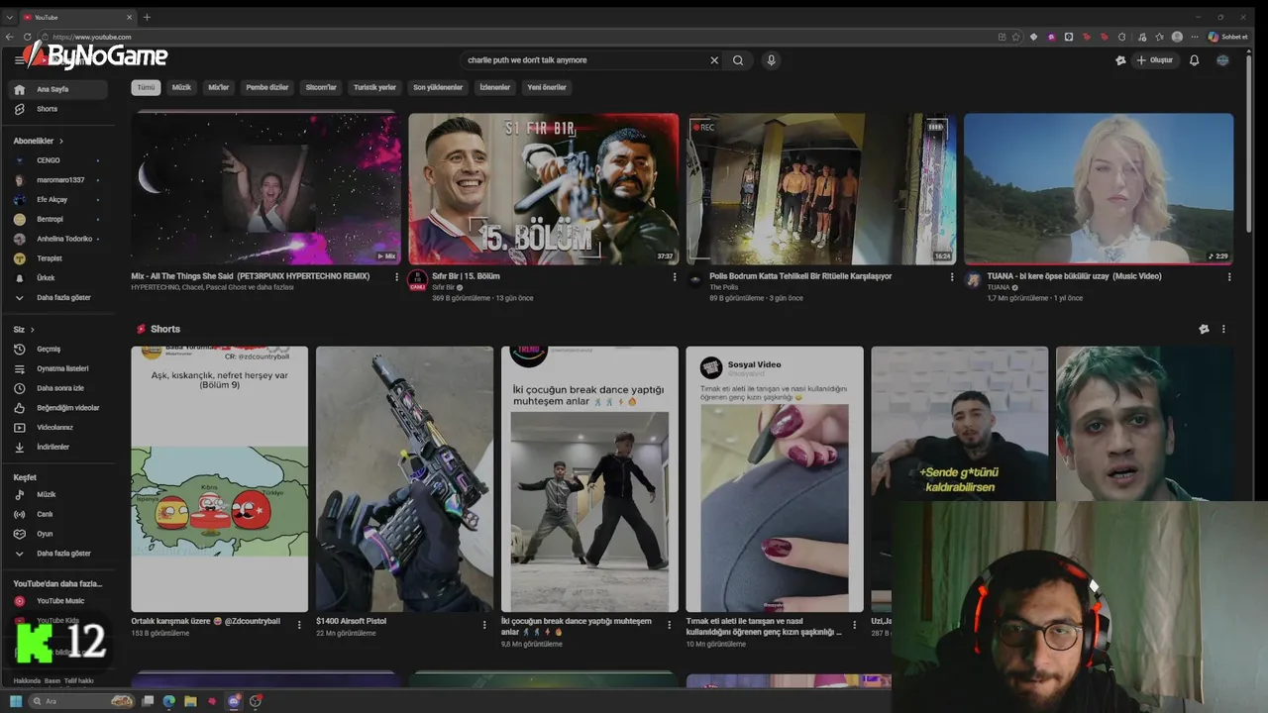The width and height of the screenshot is (1268, 713).
Task: Add page to favorites with star icon
Action: (x=1015, y=37)
